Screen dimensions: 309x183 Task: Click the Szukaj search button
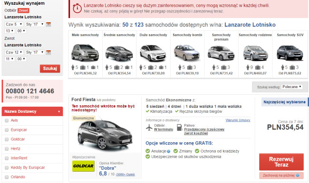(50, 69)
